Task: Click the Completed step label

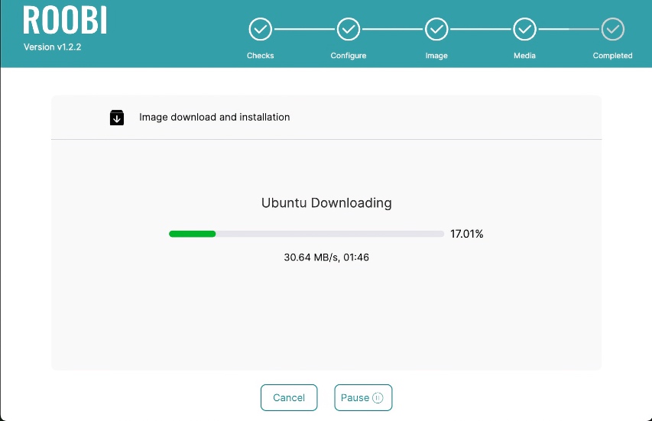Action: pos(612,56)
